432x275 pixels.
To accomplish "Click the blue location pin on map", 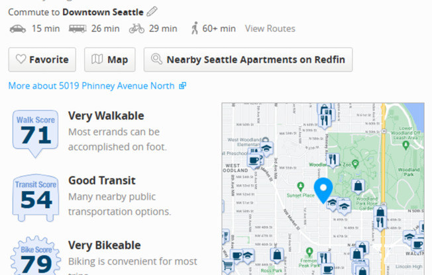I will [x=323, y=190].
